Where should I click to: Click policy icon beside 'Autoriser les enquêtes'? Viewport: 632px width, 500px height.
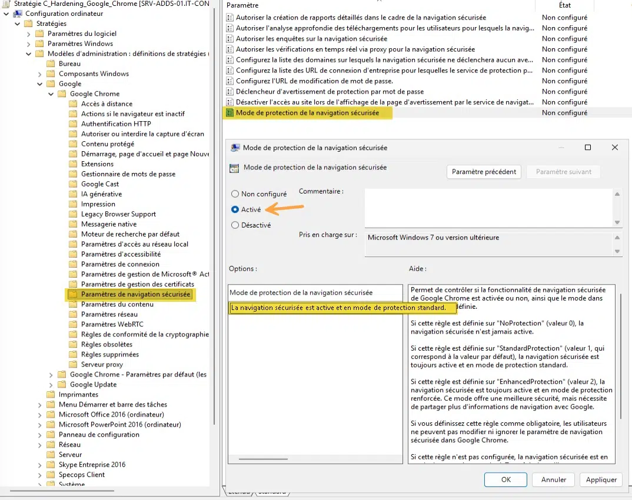229,39
